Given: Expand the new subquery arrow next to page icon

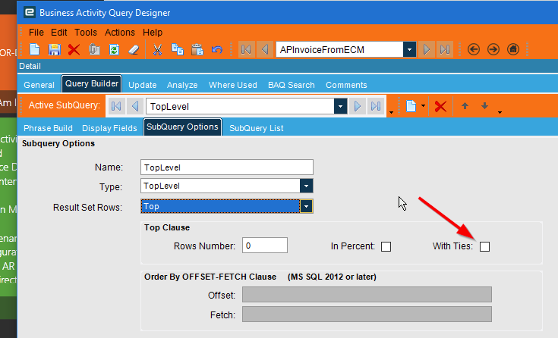Looking at the screenshot, I should pyautogui.click(x=423, y=106).
